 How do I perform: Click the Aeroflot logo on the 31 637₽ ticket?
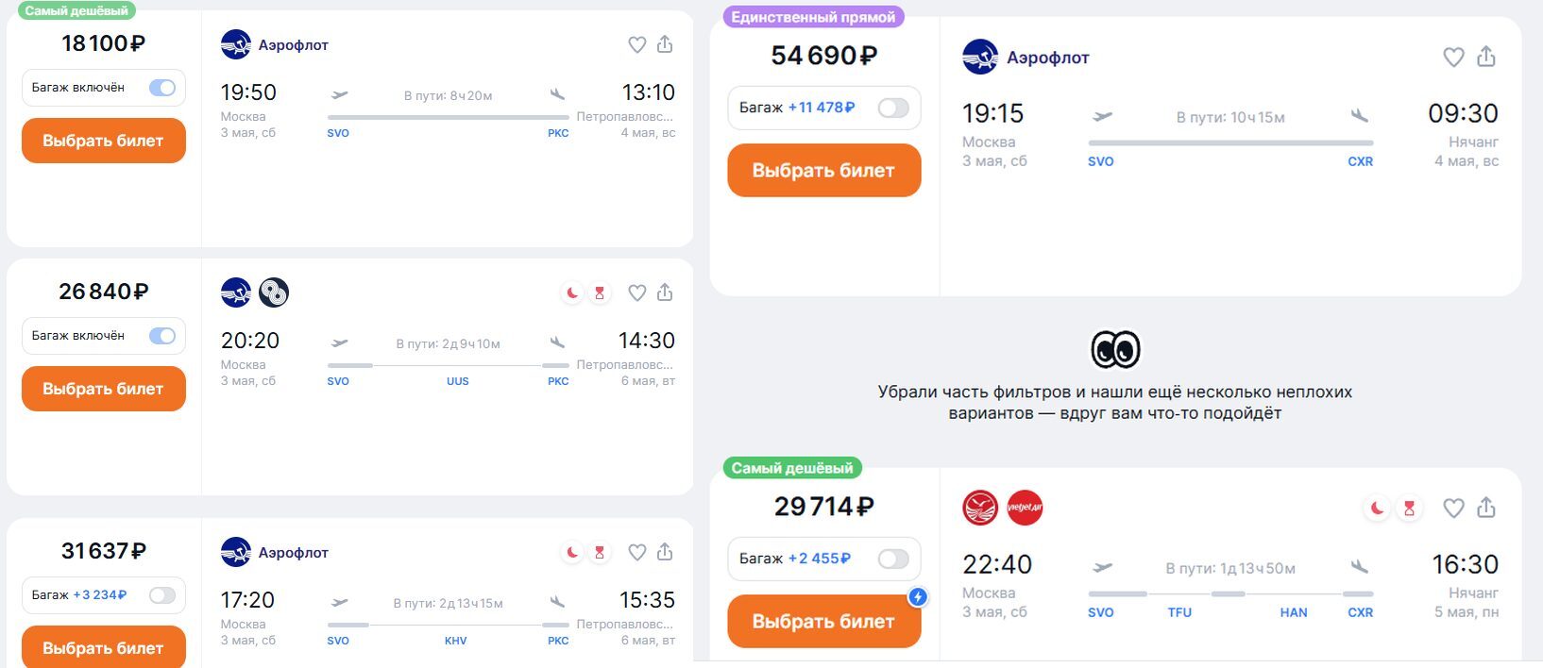[x=236, y=552]
